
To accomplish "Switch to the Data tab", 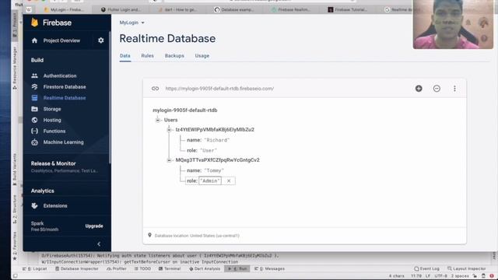I will point(124,55).
